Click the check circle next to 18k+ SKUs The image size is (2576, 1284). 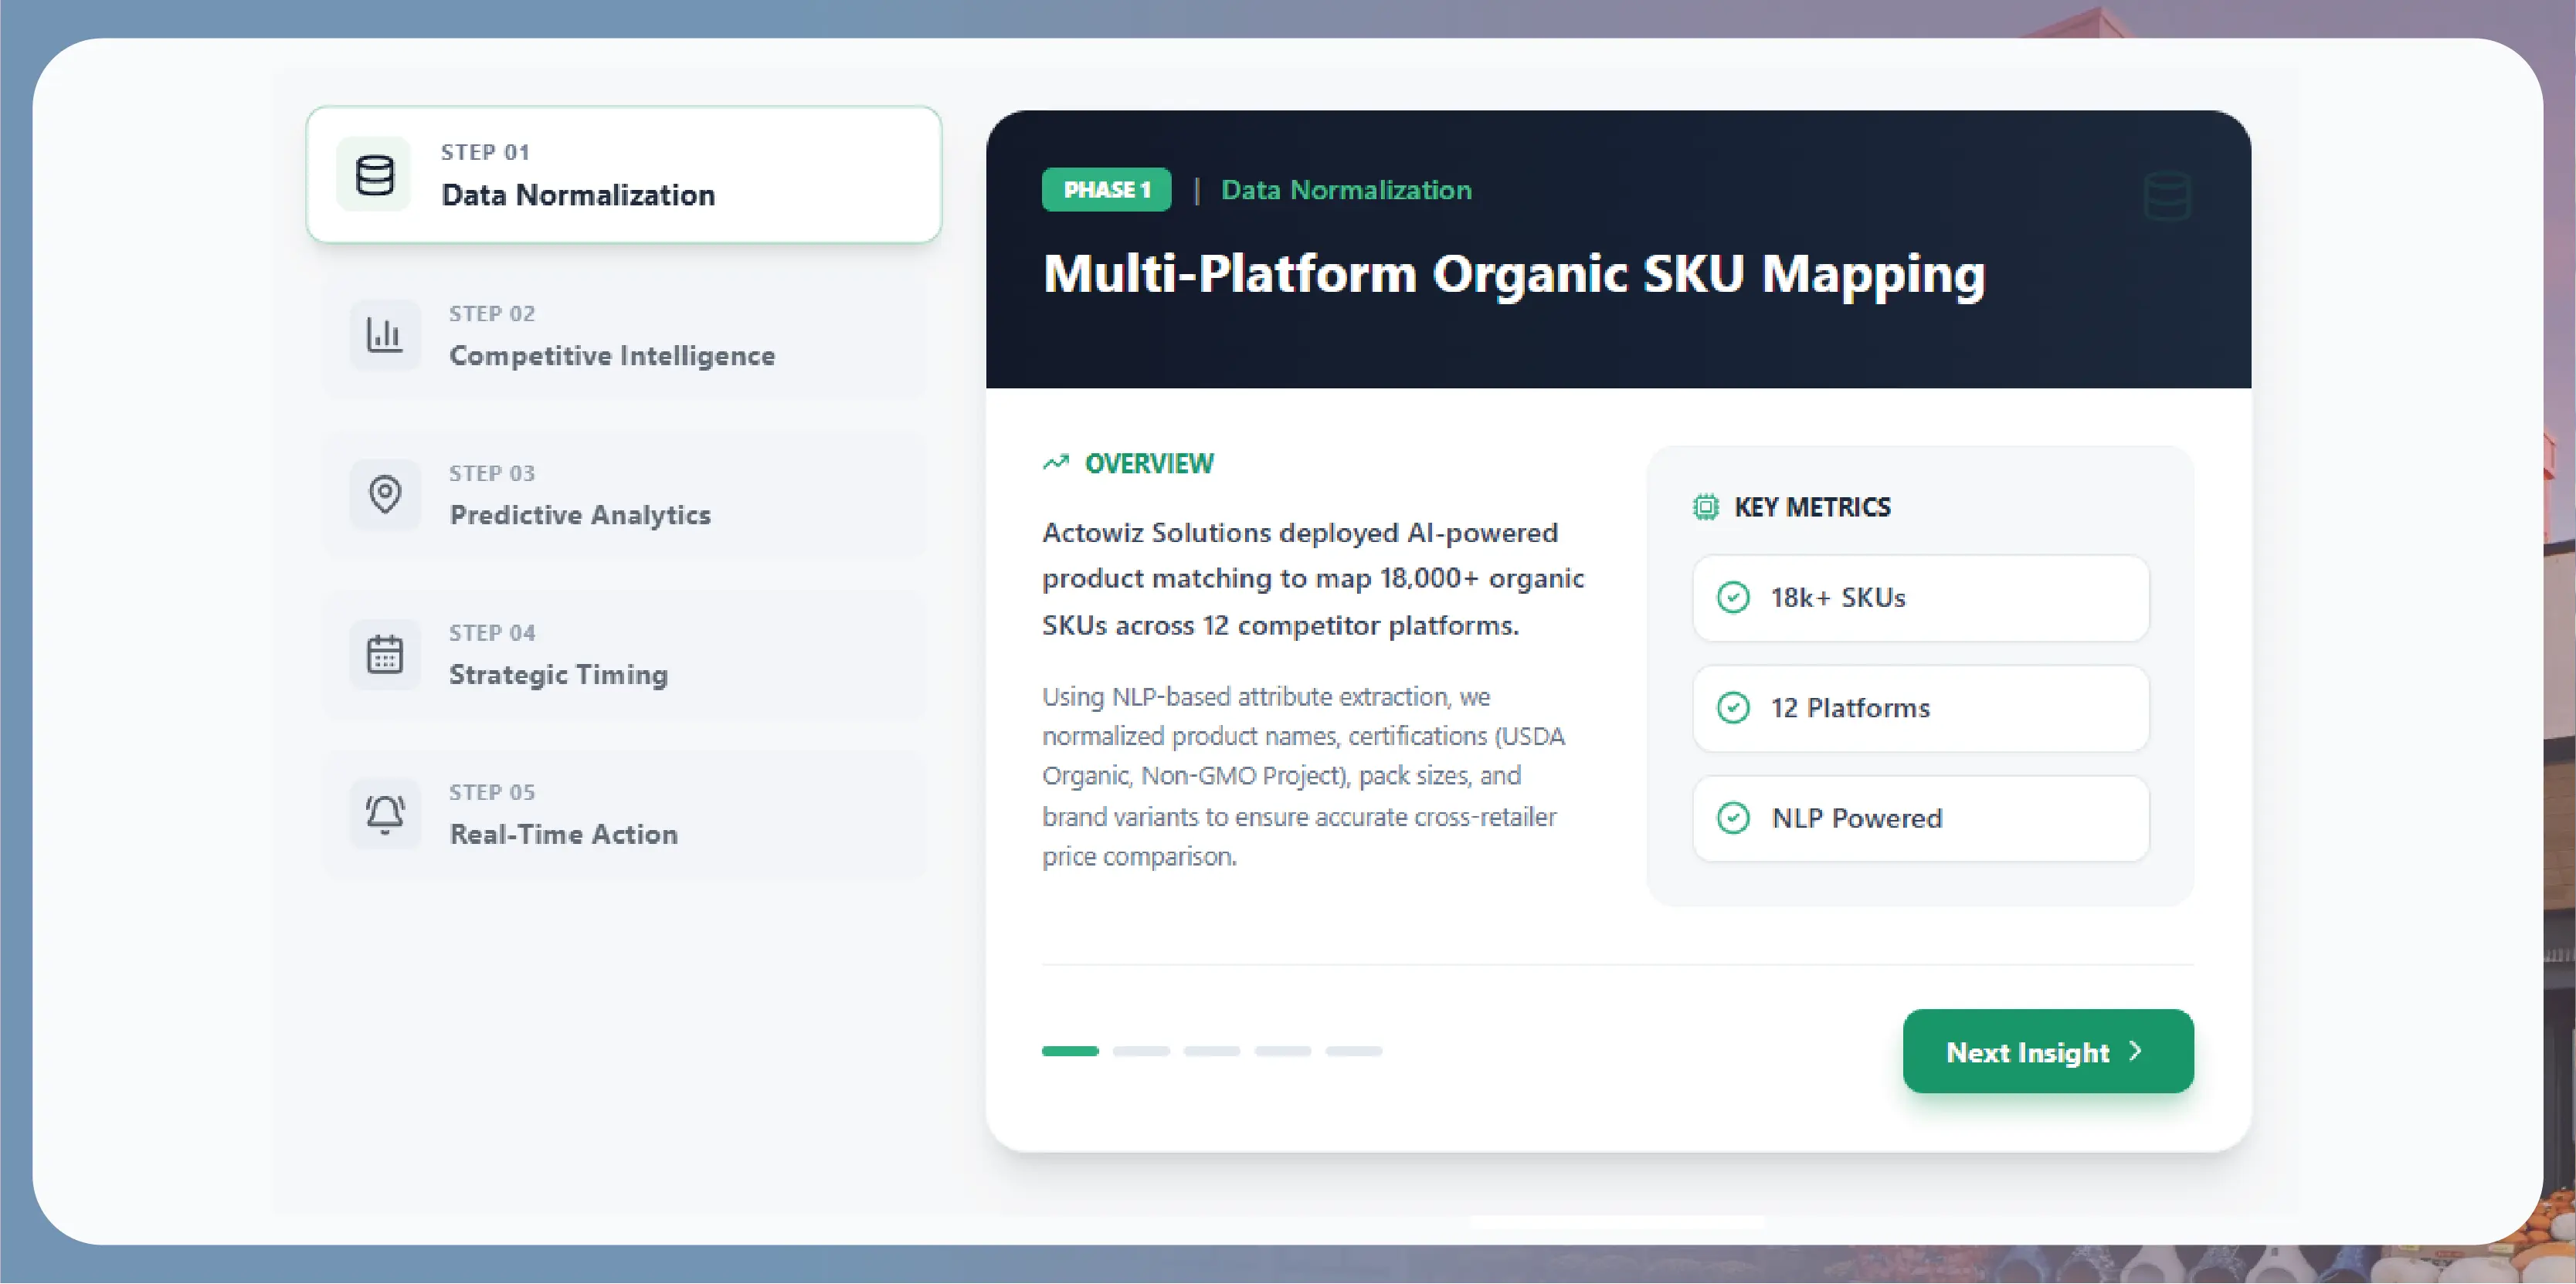tap(1733, 598)
